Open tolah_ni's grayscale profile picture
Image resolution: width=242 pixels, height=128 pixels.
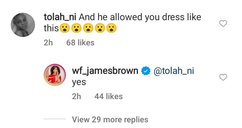[23, 25]
